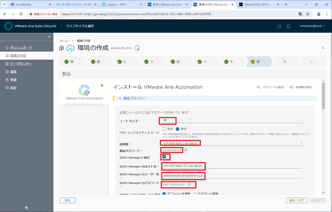Close the VMware NSX | ログイン tab
The image size is (332, 212).
[x=278, y=4]
